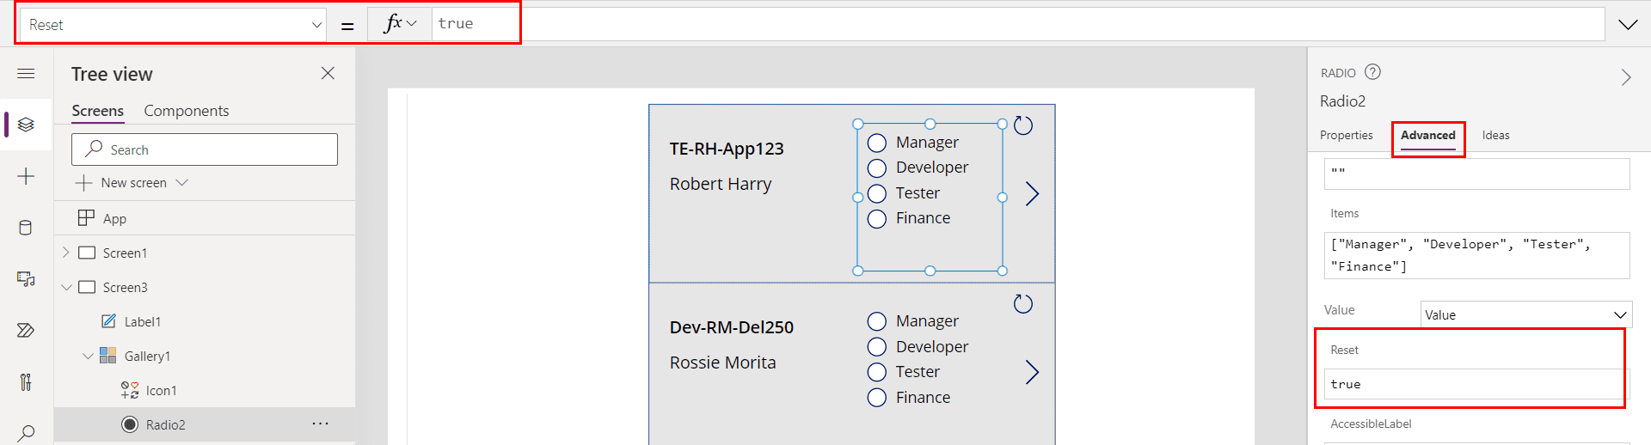This screenshot has width=1651, height=445.
Task: Click Dev-RM-Del250 title text
Action: point(732,327)
